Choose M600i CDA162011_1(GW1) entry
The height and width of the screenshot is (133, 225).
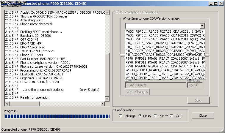(x=165, y=31)
